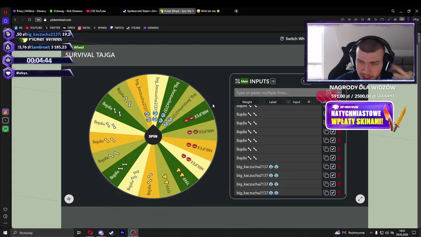The height and width of the screenshot is (237, 421).
Task: Open the Opera downloads toolbar icon
Action: coord(389,20)
